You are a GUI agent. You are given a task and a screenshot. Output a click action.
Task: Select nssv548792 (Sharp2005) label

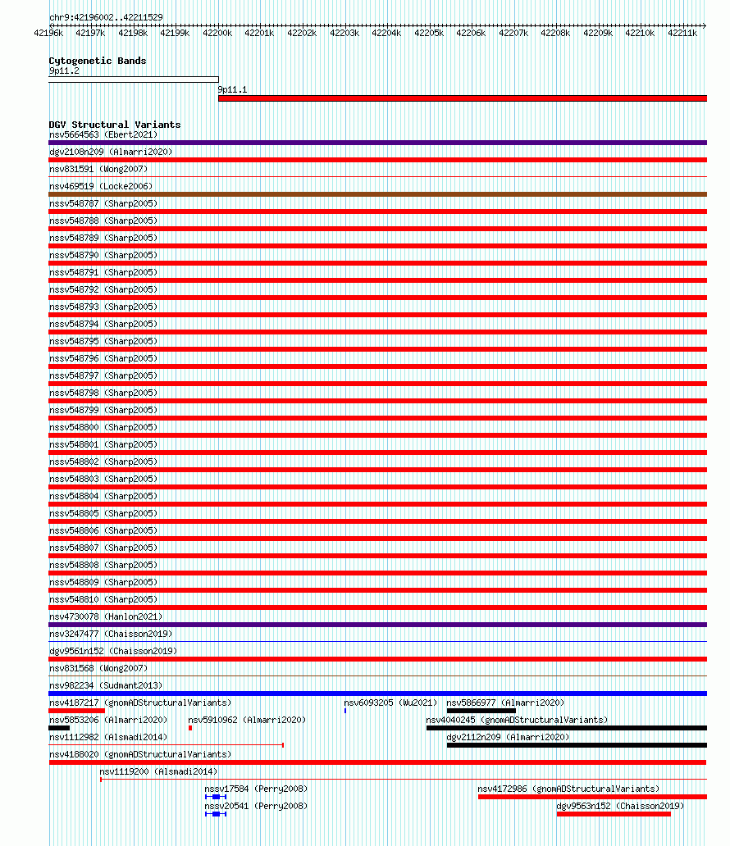pyautogui.click(x=103, y=290)
